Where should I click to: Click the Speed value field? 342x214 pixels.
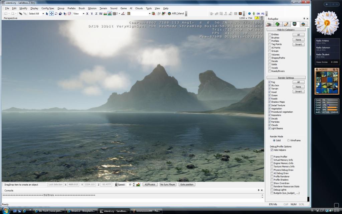[x=130, y=185]
